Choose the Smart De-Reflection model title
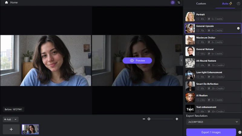 click(207, 84)
